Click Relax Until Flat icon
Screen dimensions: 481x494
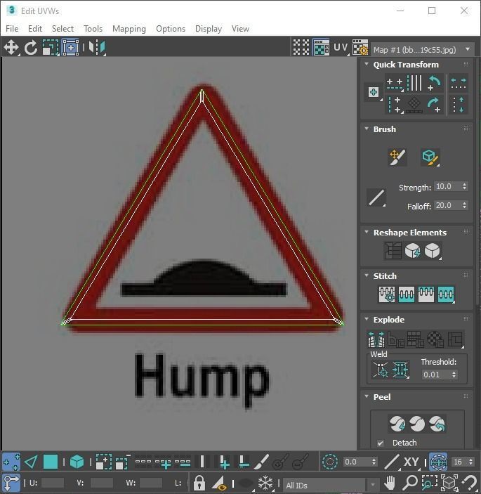coord(412,251)
